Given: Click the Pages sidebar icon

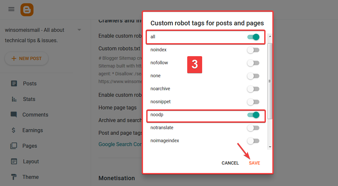Looking at the screenshot, I should click(14, 146).
